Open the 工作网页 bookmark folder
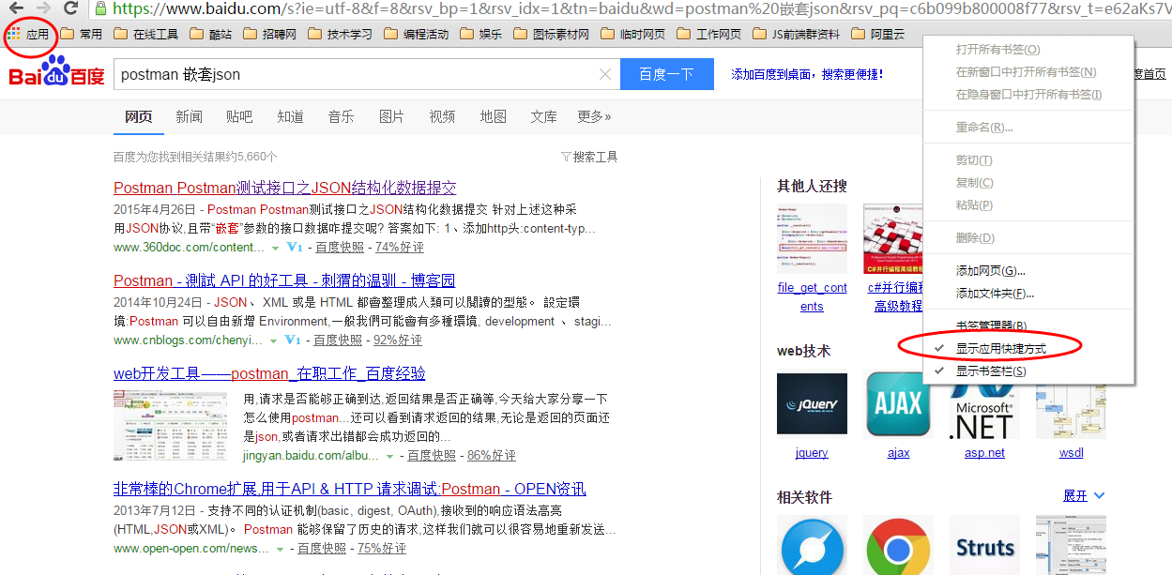Image resolution: width=1172 pixels, height=575 pixels. [x=708, y=35]
